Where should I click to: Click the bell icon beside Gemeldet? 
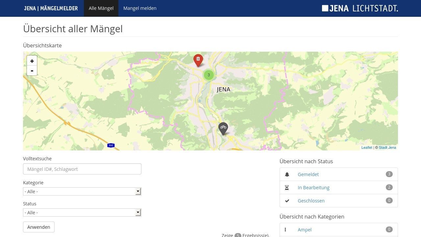pos(287,174)
